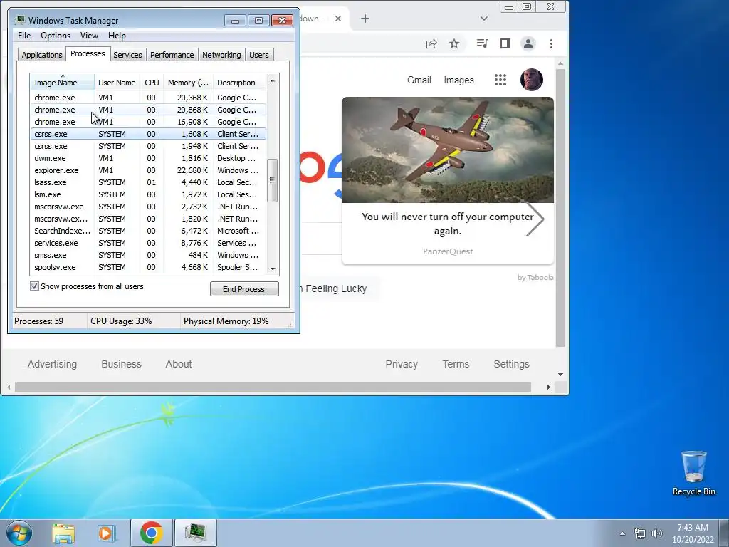Open Windows Explorer taskbar icon
This screenshot has width=729, height=547.
click(x=63, y=533)
